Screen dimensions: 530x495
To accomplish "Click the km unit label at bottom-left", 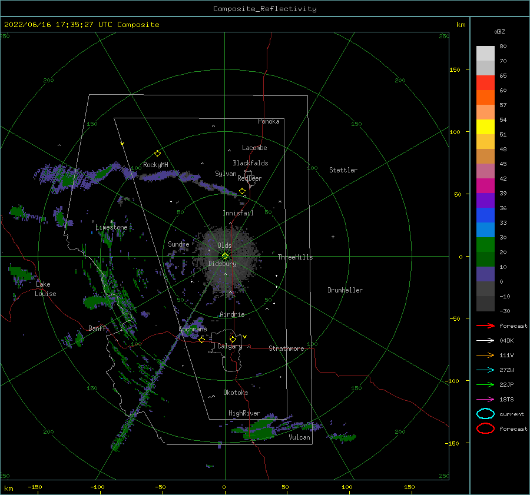I will click(x=8, y=489).
